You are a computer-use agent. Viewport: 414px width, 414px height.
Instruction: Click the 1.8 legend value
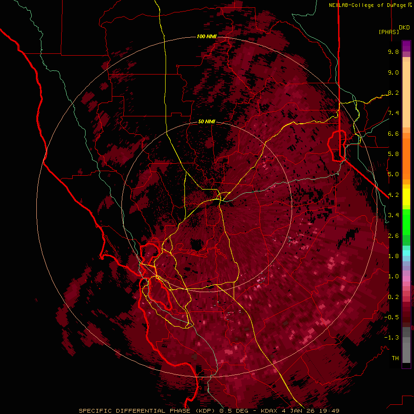tap(393, 256)
